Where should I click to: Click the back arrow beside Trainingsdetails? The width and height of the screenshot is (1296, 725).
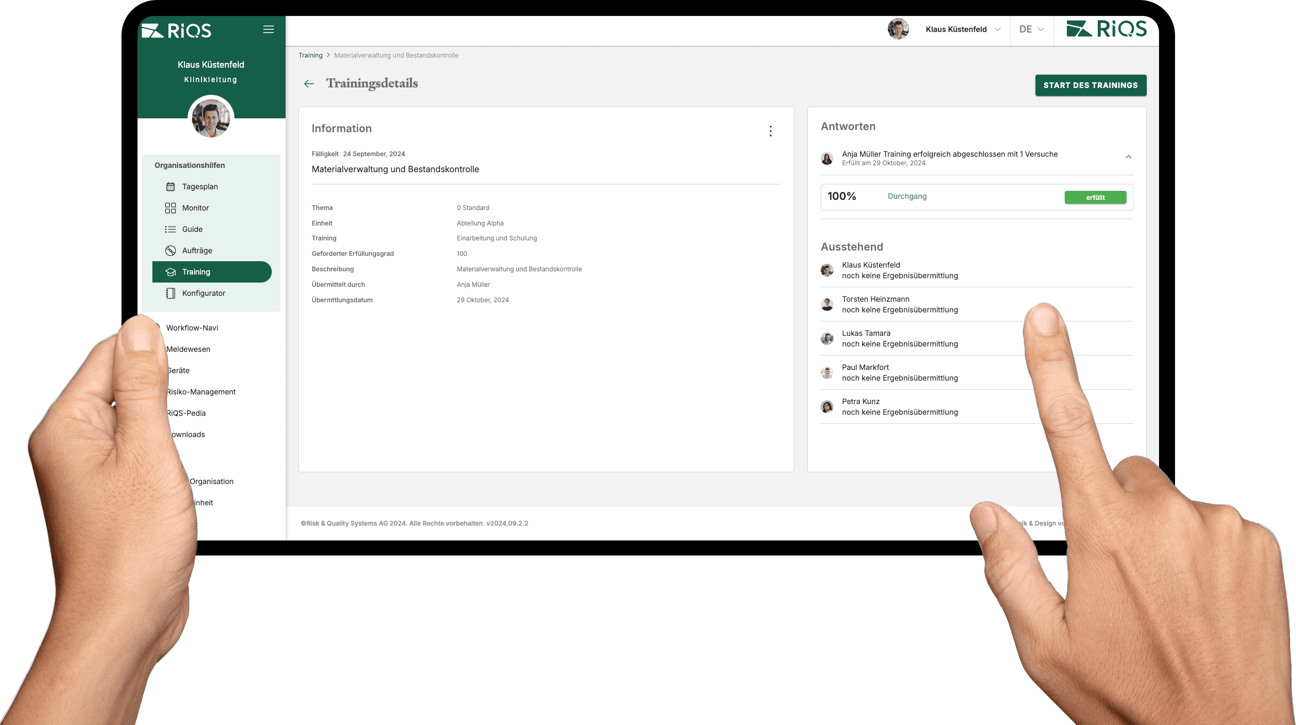(309, 84)
